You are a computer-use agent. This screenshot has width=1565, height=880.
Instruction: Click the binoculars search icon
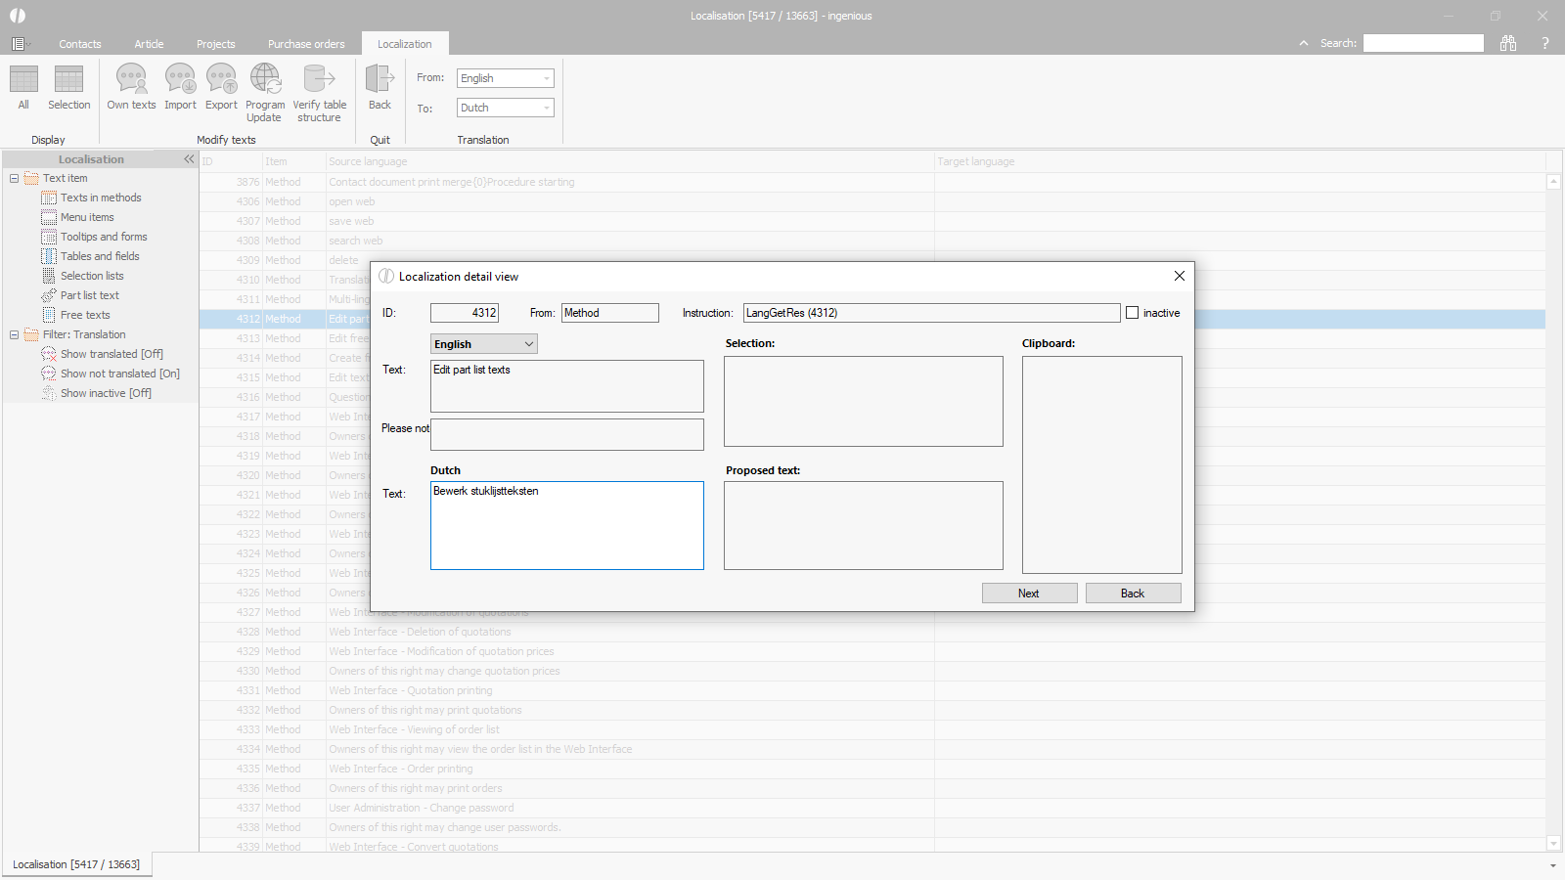point(1508,43)
